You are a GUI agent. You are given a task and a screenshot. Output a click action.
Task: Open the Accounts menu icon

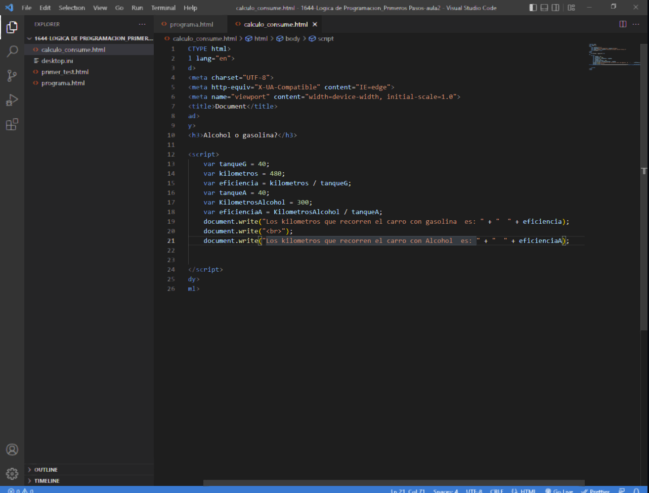(12, 450)
